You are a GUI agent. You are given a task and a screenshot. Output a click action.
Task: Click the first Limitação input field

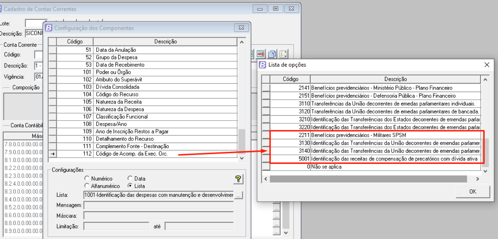pyautogui.click(x=116, y=226)
